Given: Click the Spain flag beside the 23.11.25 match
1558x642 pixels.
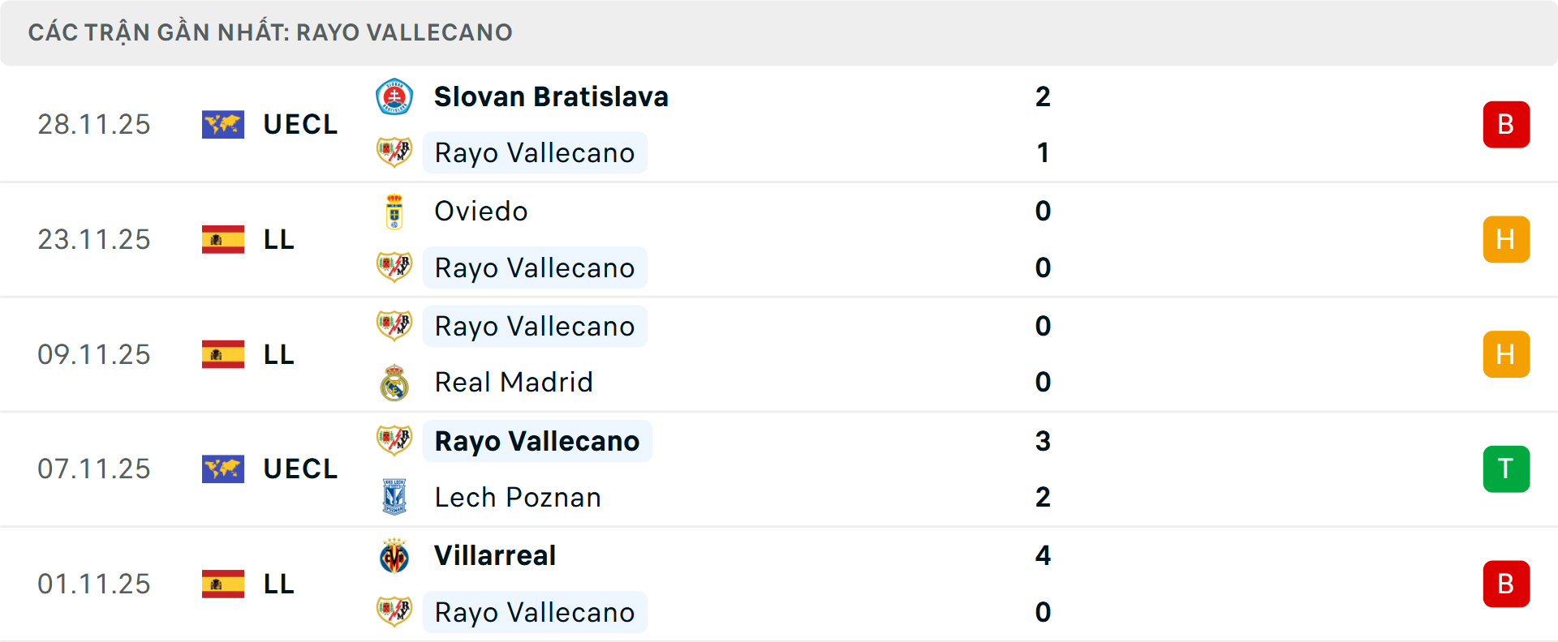Looking at the screenshot, I should coord(222,239).
